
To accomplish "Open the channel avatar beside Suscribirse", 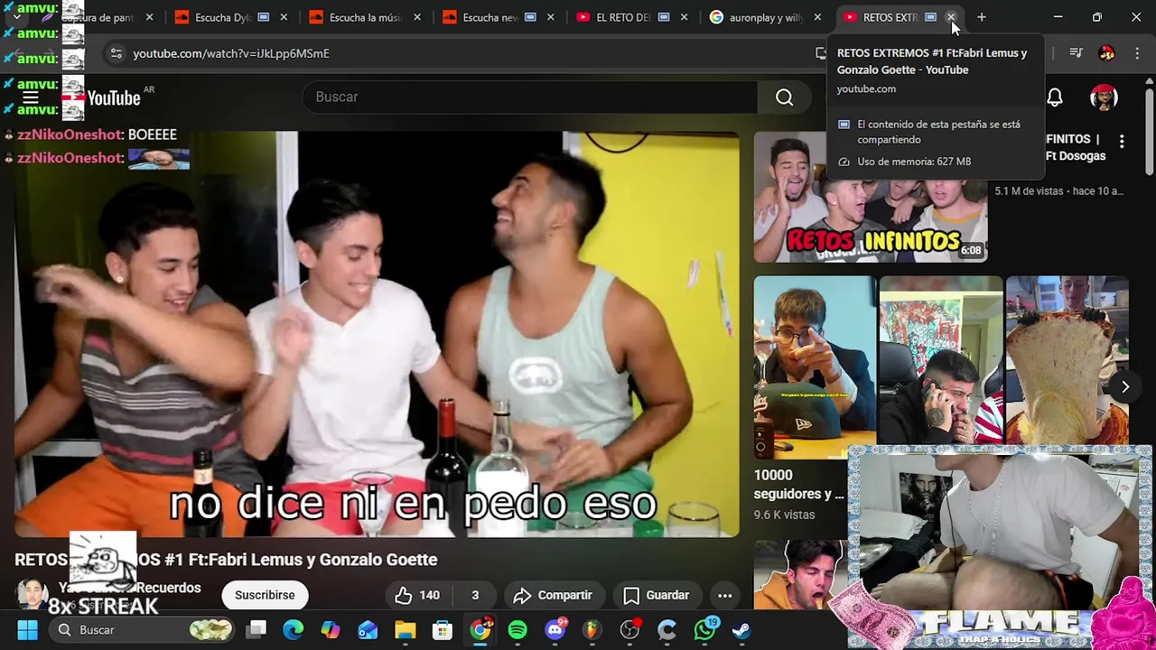I will pyautogui.click(x=32, y=594).
